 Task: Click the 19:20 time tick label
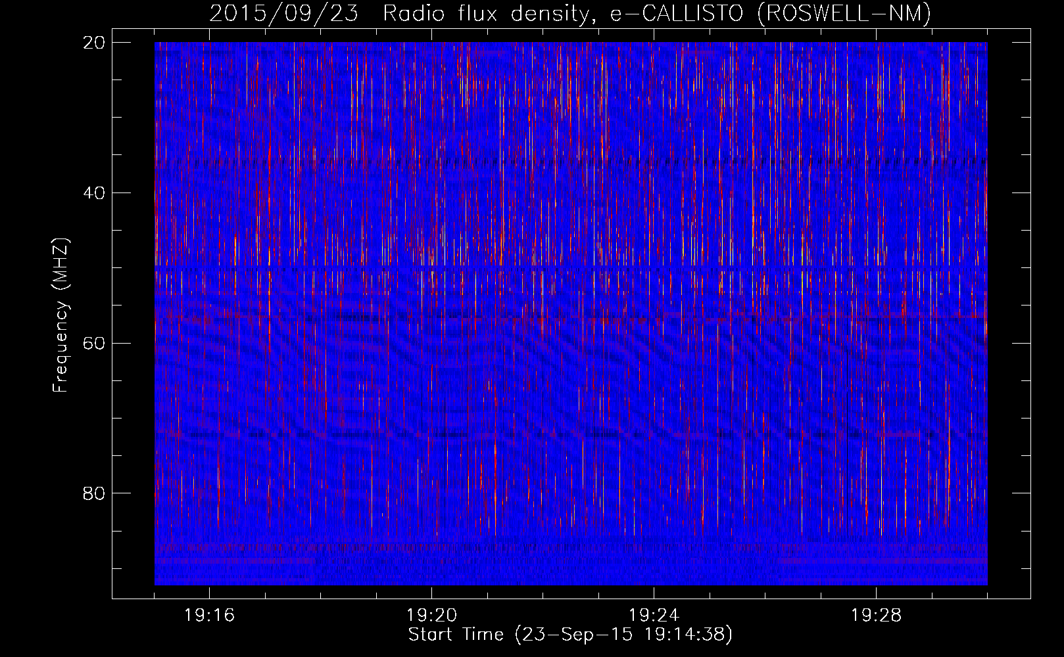(x=431, y=616)
